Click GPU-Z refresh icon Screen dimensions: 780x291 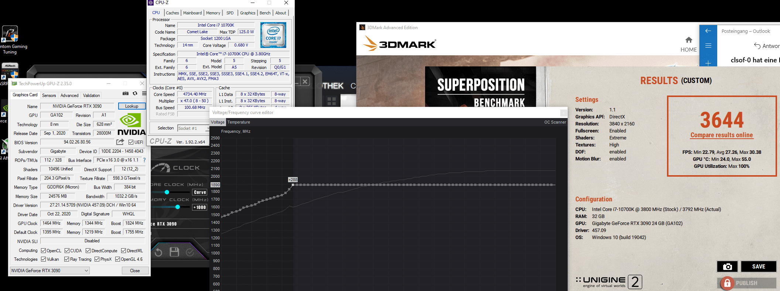point(135,94)
